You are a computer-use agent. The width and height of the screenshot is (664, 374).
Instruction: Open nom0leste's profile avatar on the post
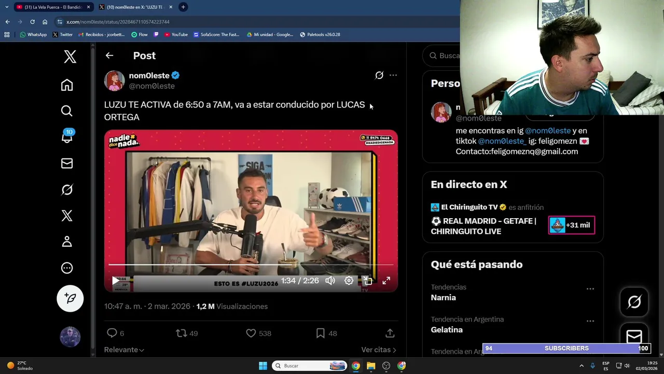tap(114, 81)
